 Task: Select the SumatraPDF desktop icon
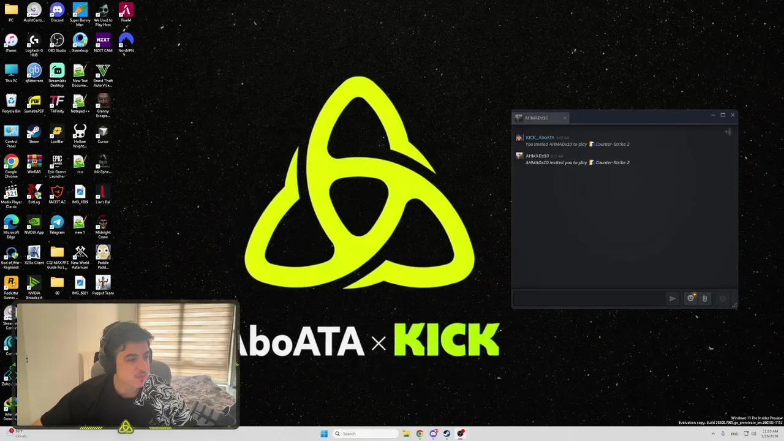coord(34,104)
